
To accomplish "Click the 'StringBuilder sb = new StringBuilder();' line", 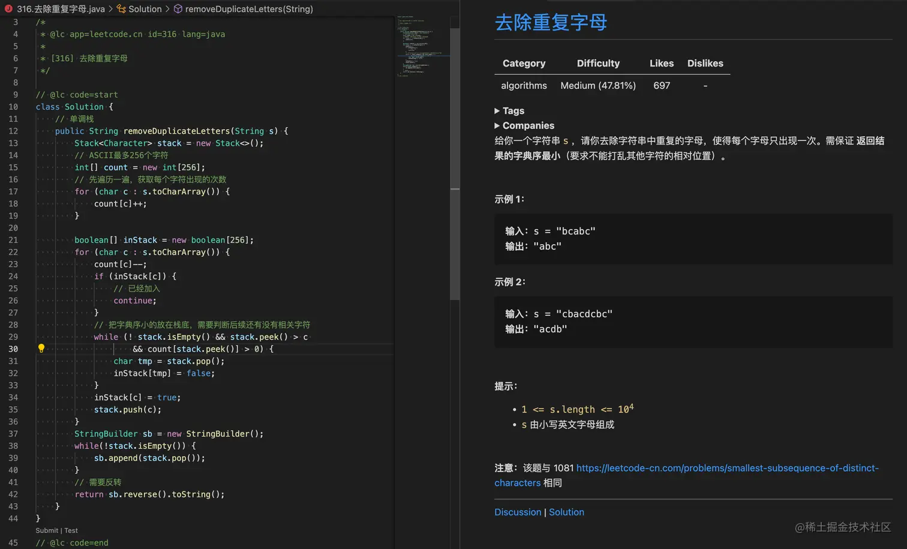I will (169, 434).
